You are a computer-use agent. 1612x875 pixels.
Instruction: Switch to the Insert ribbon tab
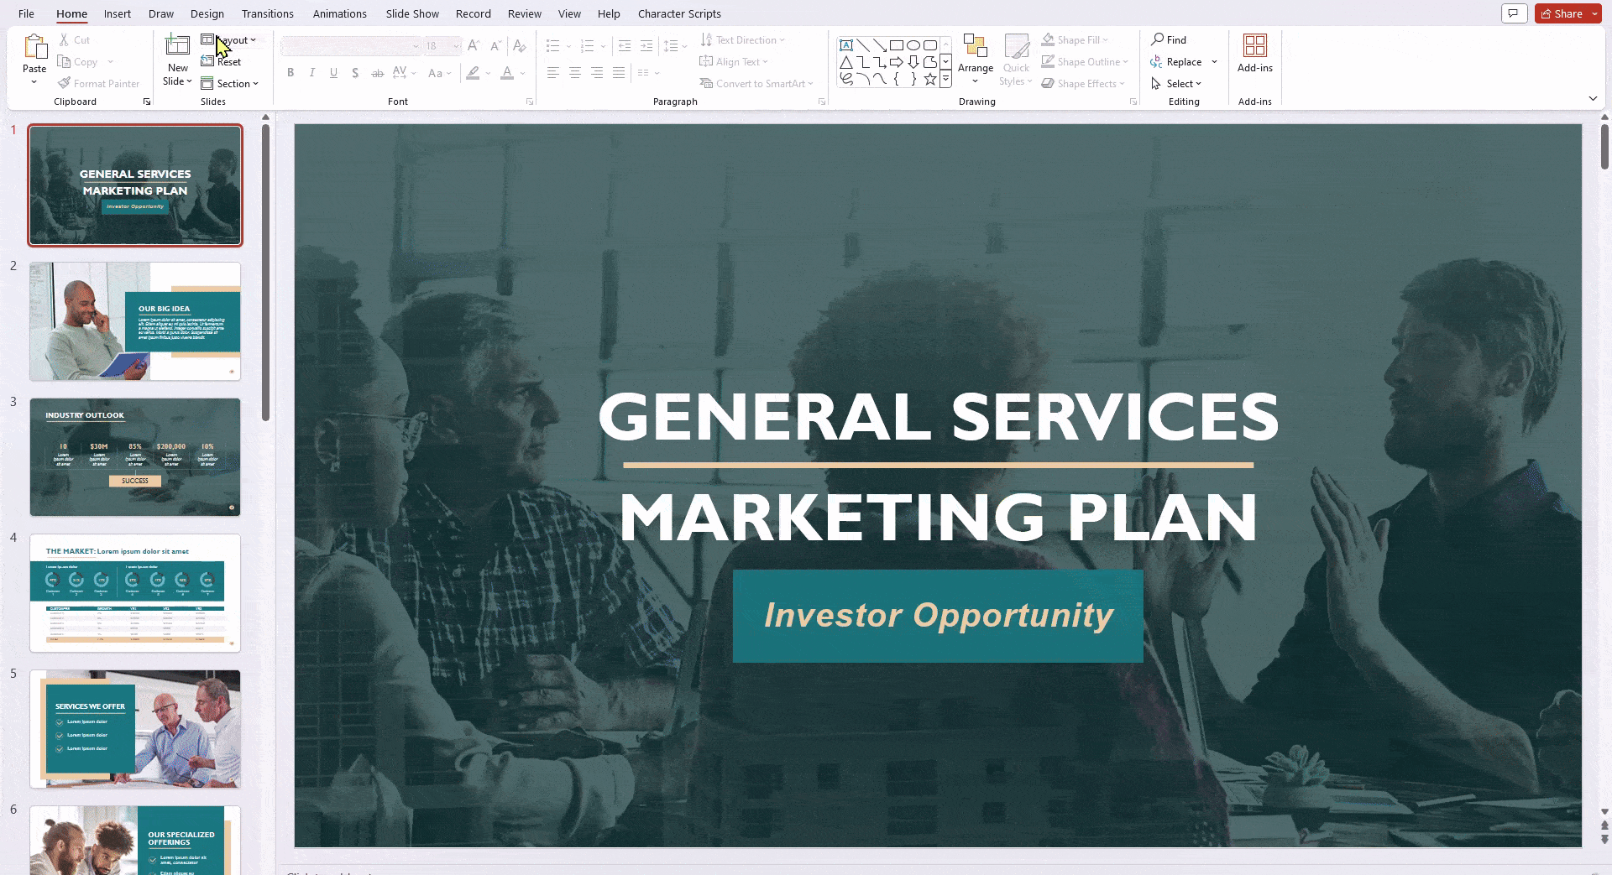coord(117,13)
